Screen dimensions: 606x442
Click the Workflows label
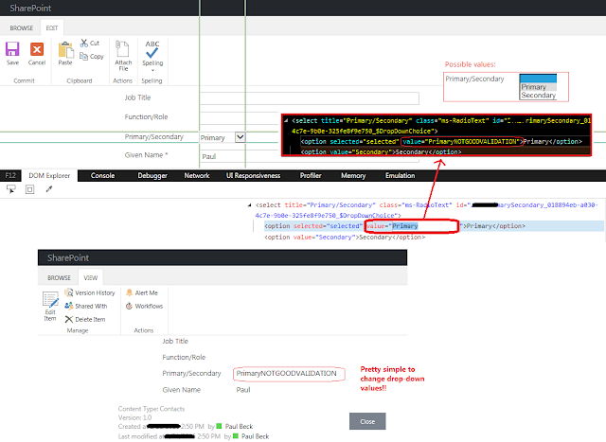coord(149,306)
